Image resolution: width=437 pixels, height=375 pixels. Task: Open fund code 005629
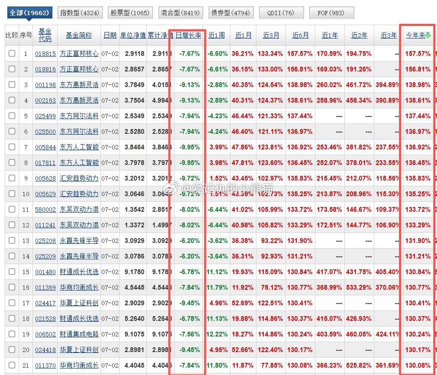point(45,194)
